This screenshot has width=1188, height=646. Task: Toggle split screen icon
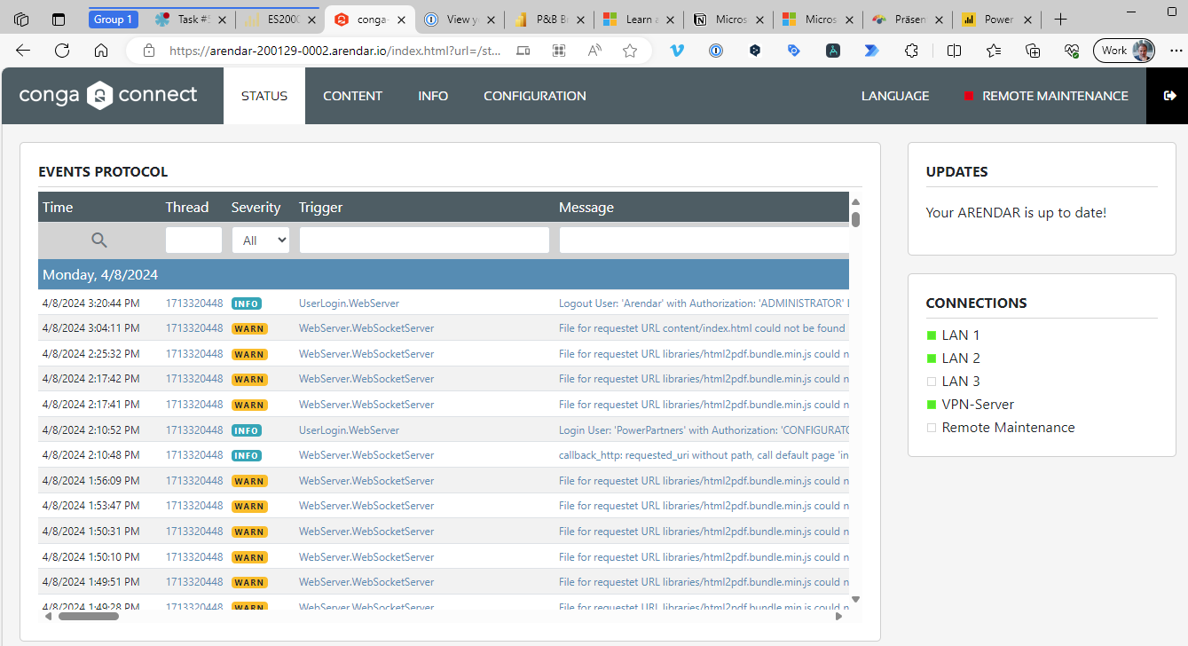pos(954,51)
